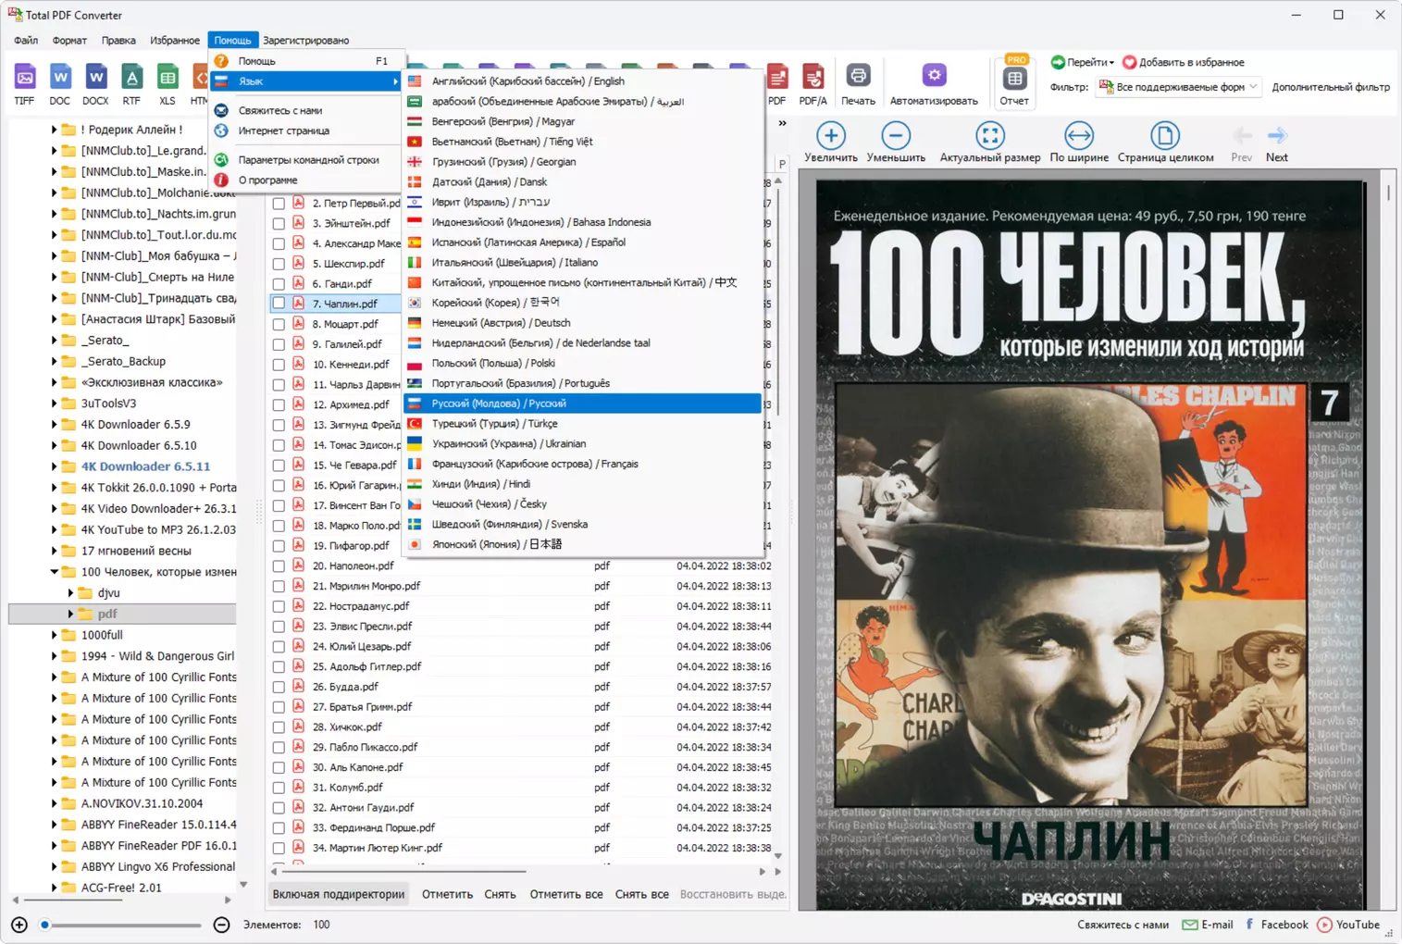The height and width of the screenshot is (944, 1402).
Task: Select Русский (Молдова) language
Action: 582,404
